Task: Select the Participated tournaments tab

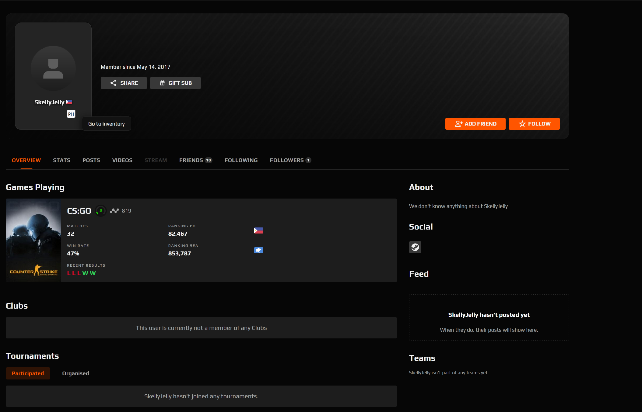Action: (x=28, y=373)
